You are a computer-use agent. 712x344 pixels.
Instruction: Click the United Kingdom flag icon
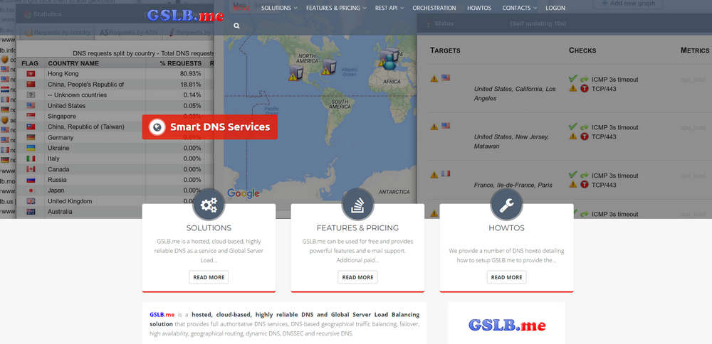(x=31, y=201)
